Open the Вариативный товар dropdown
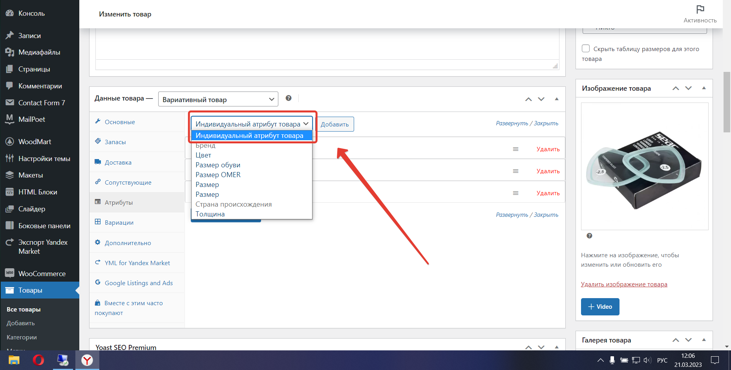 click(x=218, y=99)
